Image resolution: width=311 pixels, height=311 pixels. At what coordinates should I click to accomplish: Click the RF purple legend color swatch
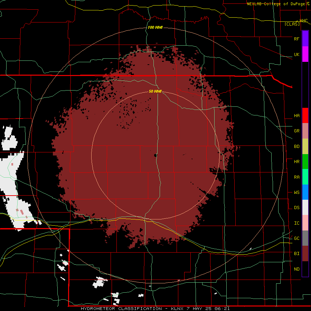305,39
